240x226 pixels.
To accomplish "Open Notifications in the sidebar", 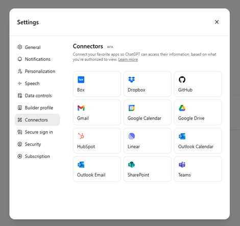I will point(37,59).
